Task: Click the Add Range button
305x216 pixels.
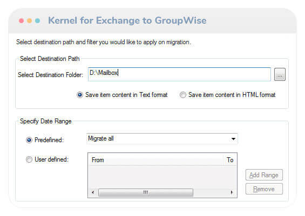Action: tap(264, 175)
